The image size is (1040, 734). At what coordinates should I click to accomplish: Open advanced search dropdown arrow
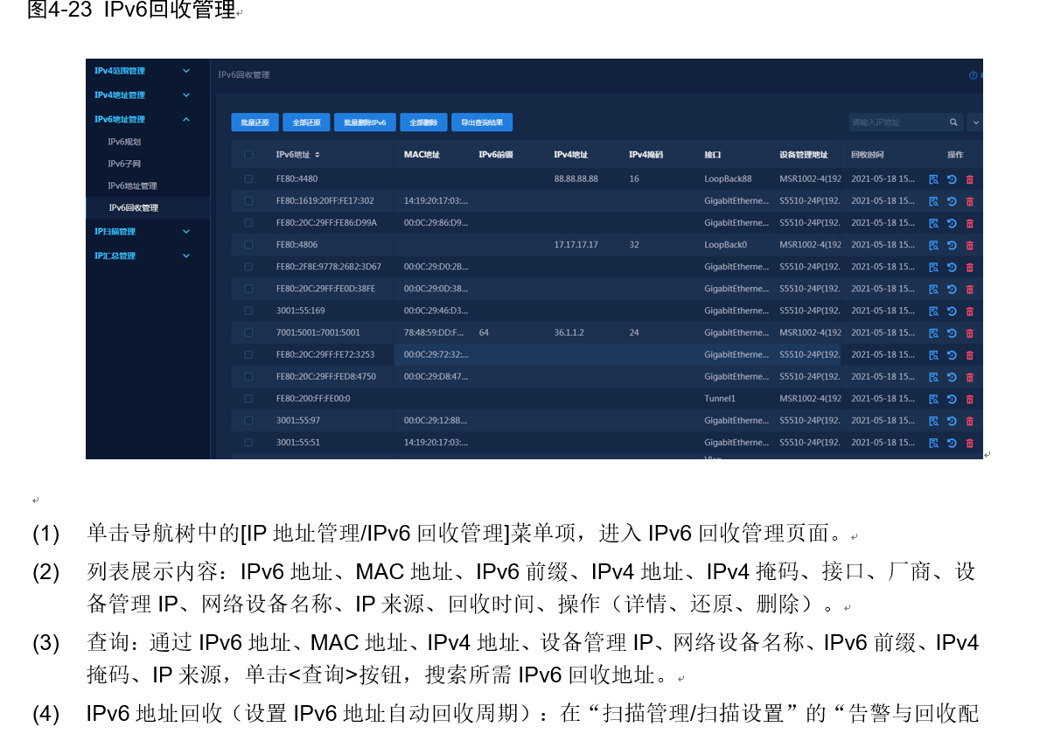975,122
